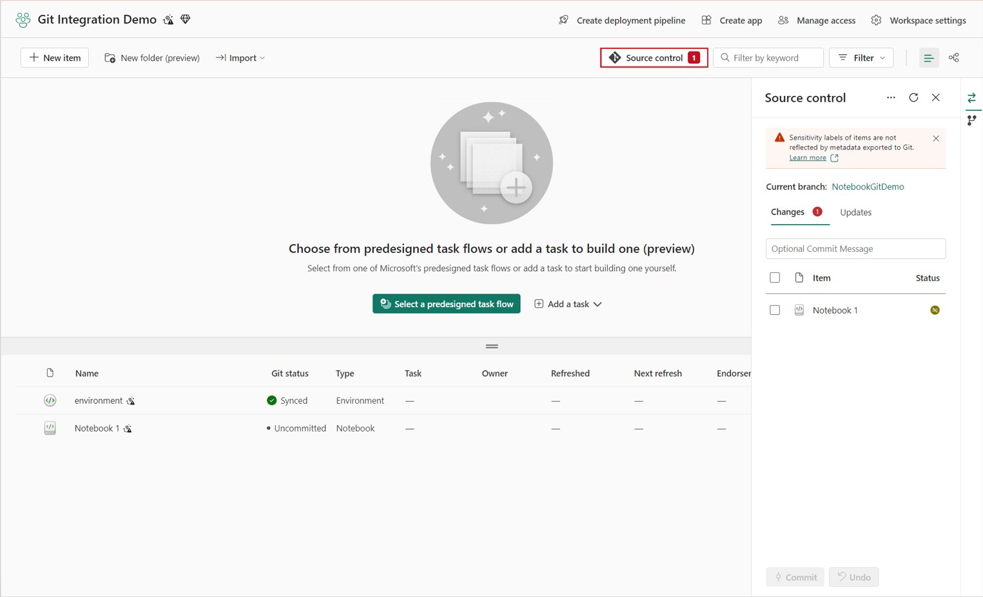This screenshot has height=597, width=983.
Task: Sort by the Type column header
Action: [345, 374]
